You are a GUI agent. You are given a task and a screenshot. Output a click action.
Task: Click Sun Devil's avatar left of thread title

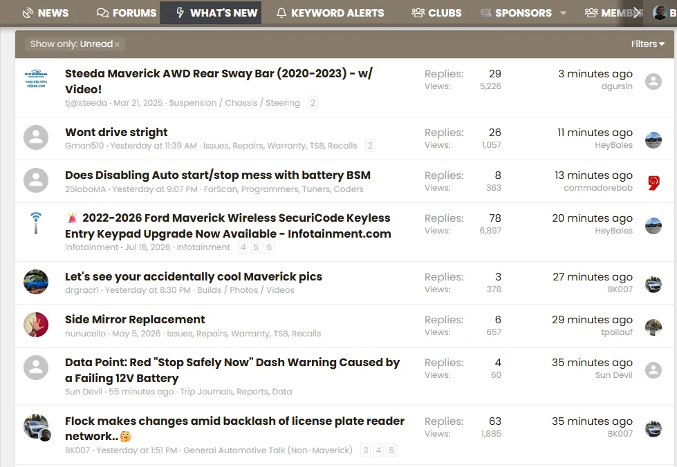click(36, 368)
